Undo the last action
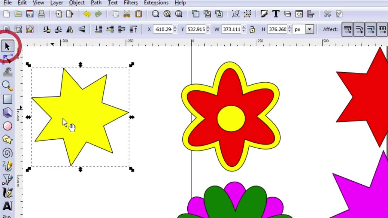The image size is (388, 218). (x=87, y=14)
